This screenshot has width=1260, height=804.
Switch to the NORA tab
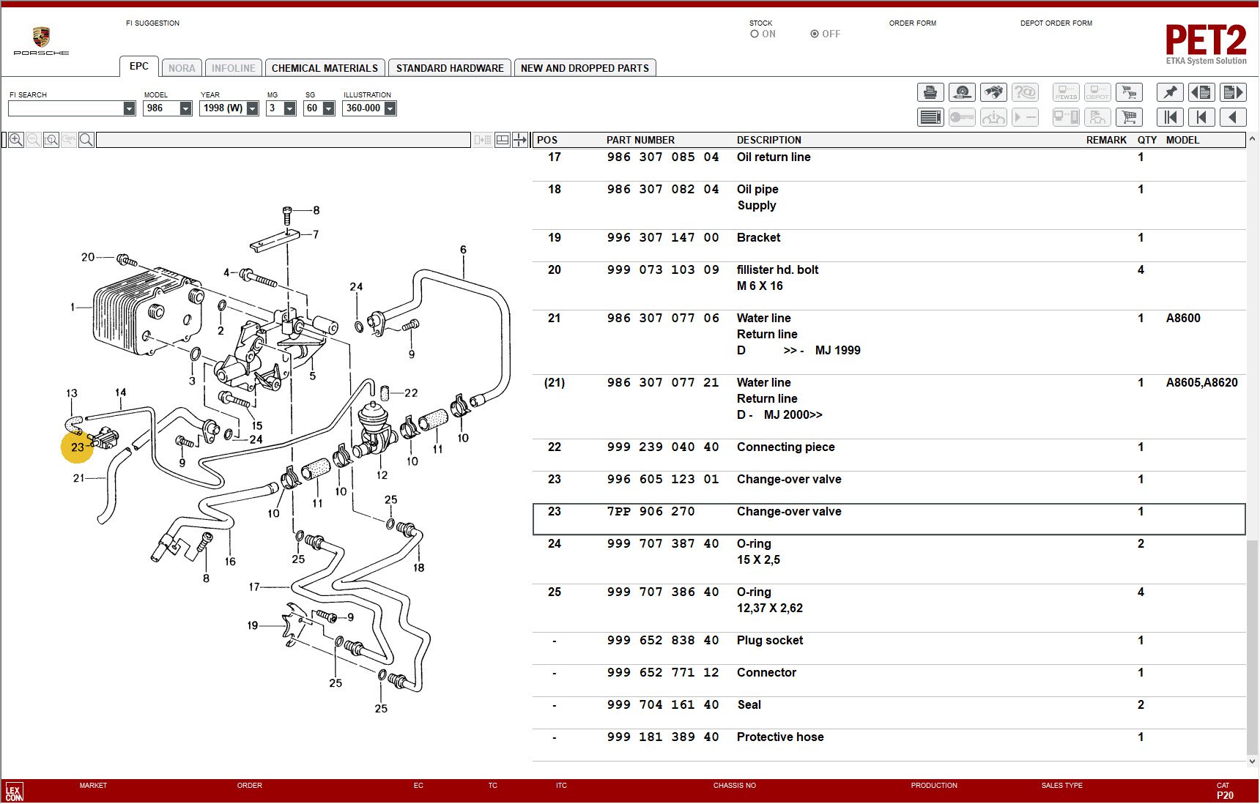[x=182, y=68]
